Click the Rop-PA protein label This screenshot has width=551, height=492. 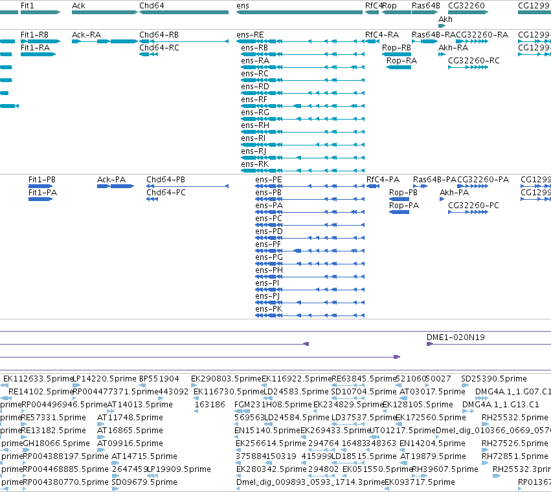[404, 206]
